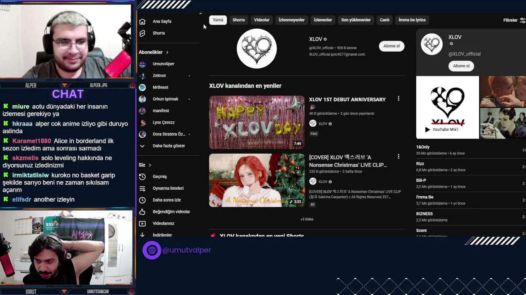526x295 pixels.
Task: Select the Orkun Işıtmak channel avatar
Action: (142, 99)
